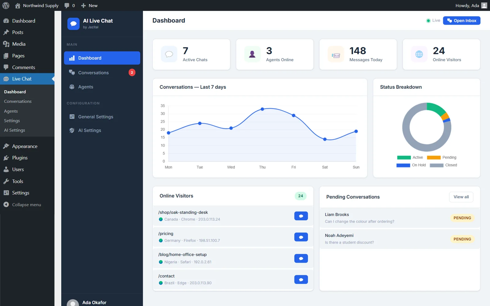This screenshot has height=306, width=490.
Task: Click View all pending conversations
Action: (461, 197)
